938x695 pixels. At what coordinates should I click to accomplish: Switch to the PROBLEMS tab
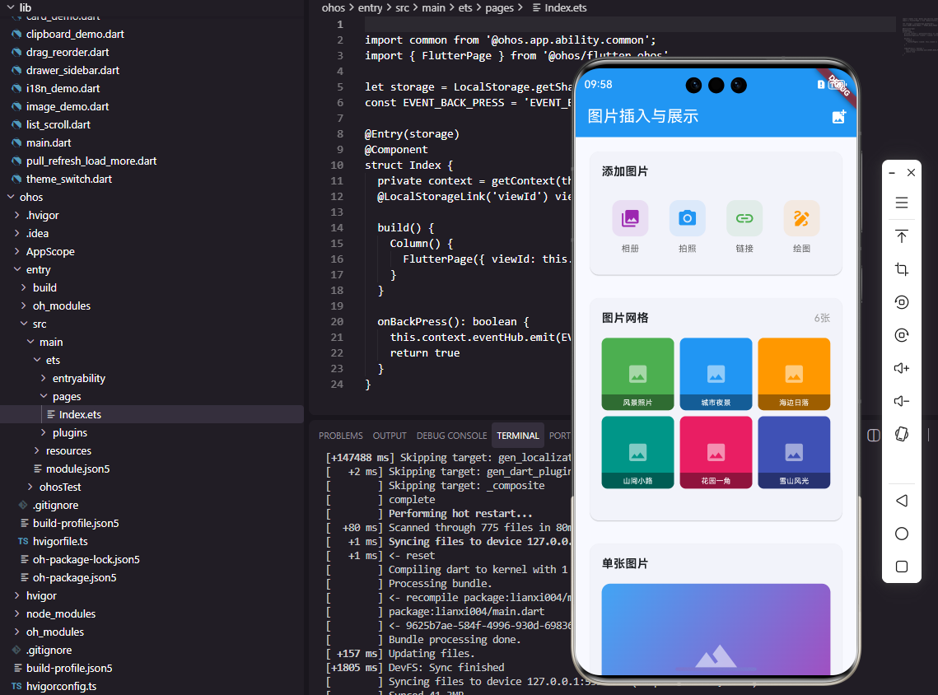340,436
